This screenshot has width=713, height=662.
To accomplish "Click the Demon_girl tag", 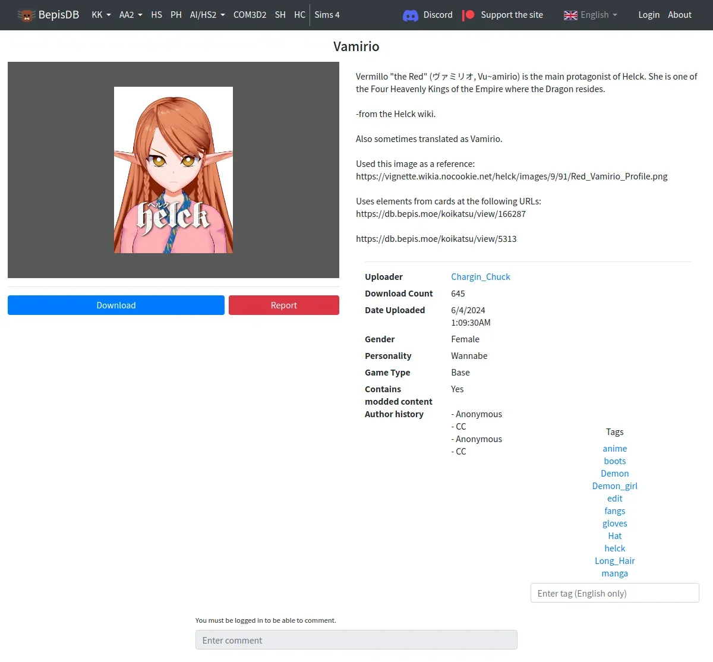I will pos(615,486).
